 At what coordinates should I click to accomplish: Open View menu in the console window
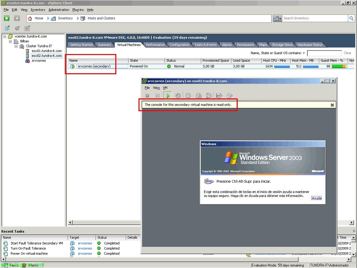point(156,88)
